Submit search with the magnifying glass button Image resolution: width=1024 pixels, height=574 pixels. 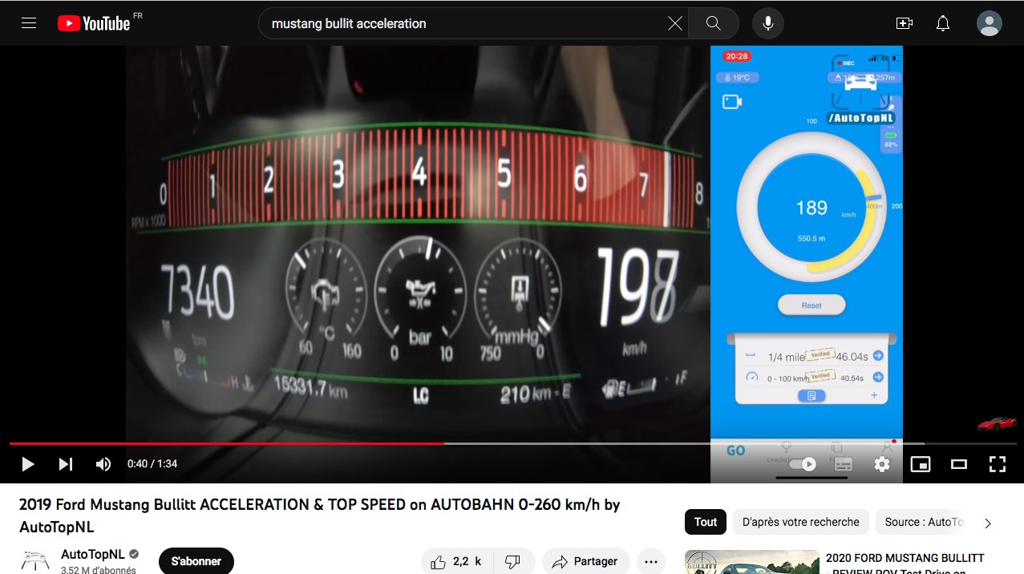click(x=713, y=23)
